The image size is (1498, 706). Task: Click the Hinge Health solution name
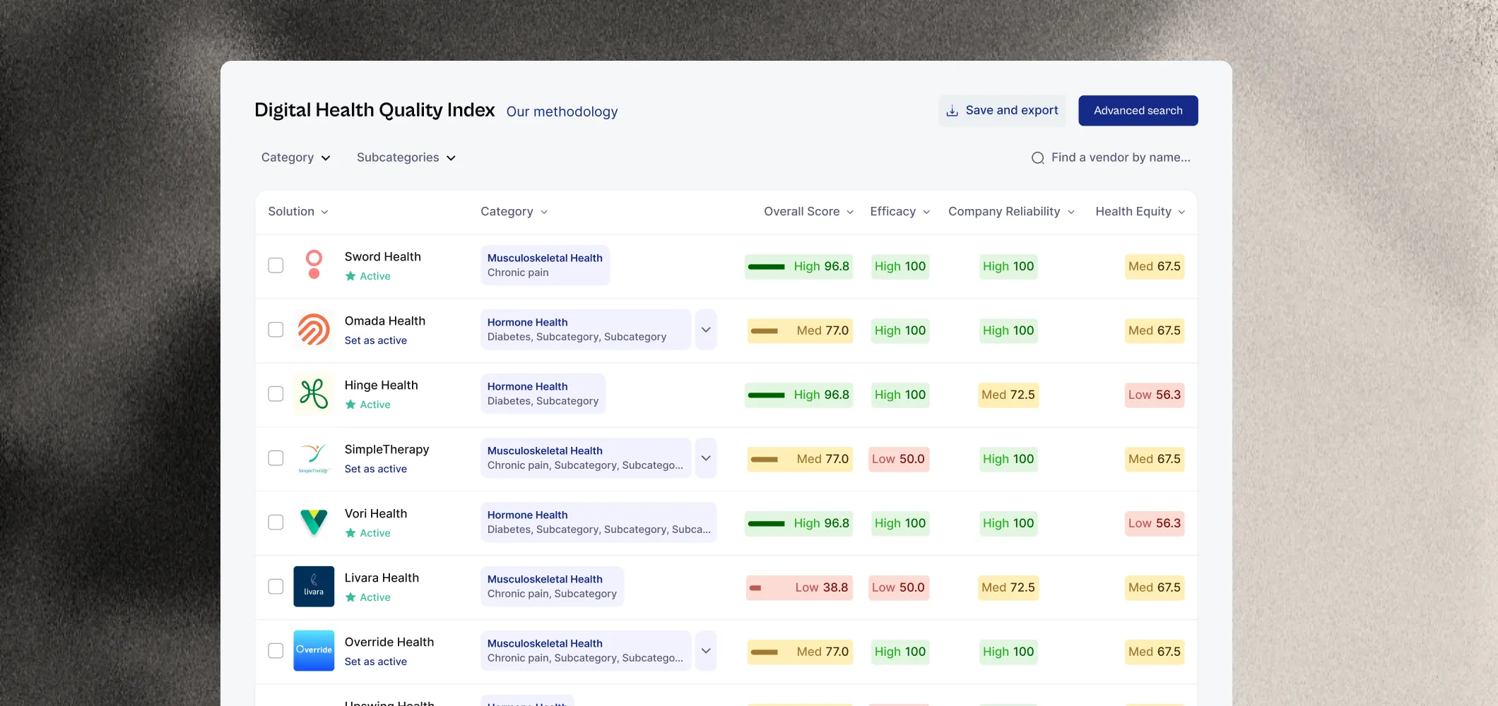click(x=381, y=385)
